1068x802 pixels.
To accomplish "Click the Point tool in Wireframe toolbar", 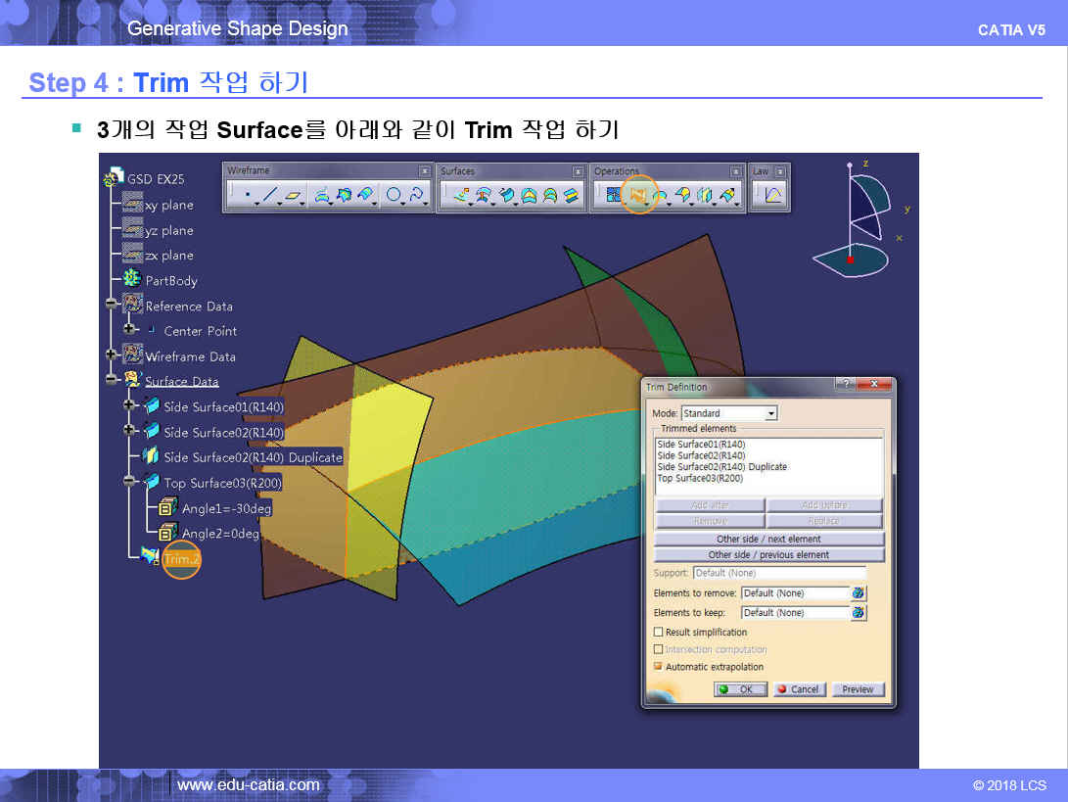I will click(248, 196).
